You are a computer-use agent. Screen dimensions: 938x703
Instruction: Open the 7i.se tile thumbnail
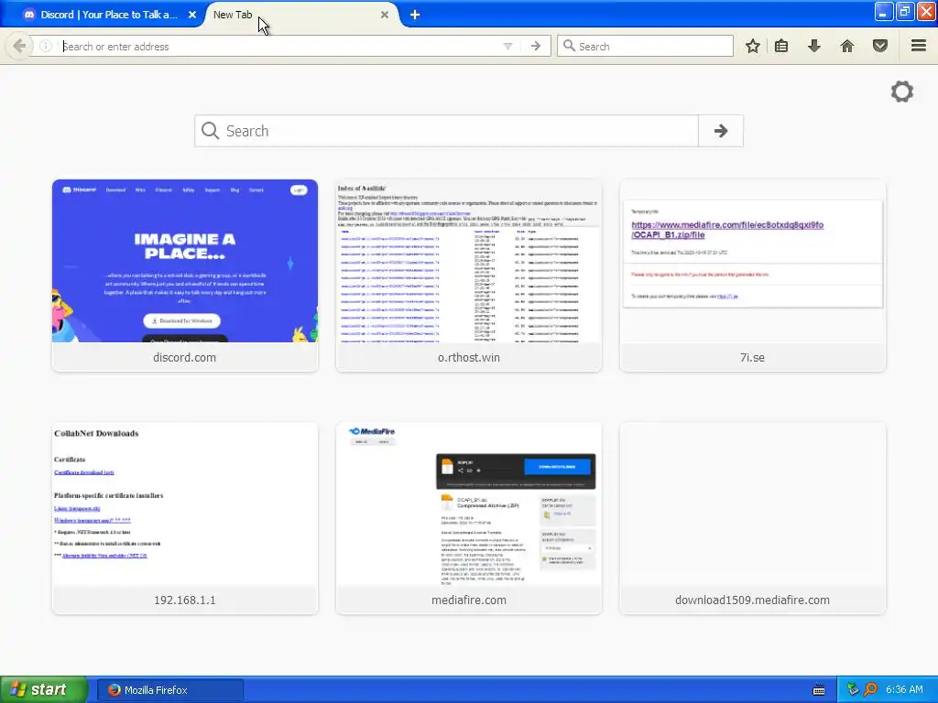pyautogui.click(x=753, y=261)
